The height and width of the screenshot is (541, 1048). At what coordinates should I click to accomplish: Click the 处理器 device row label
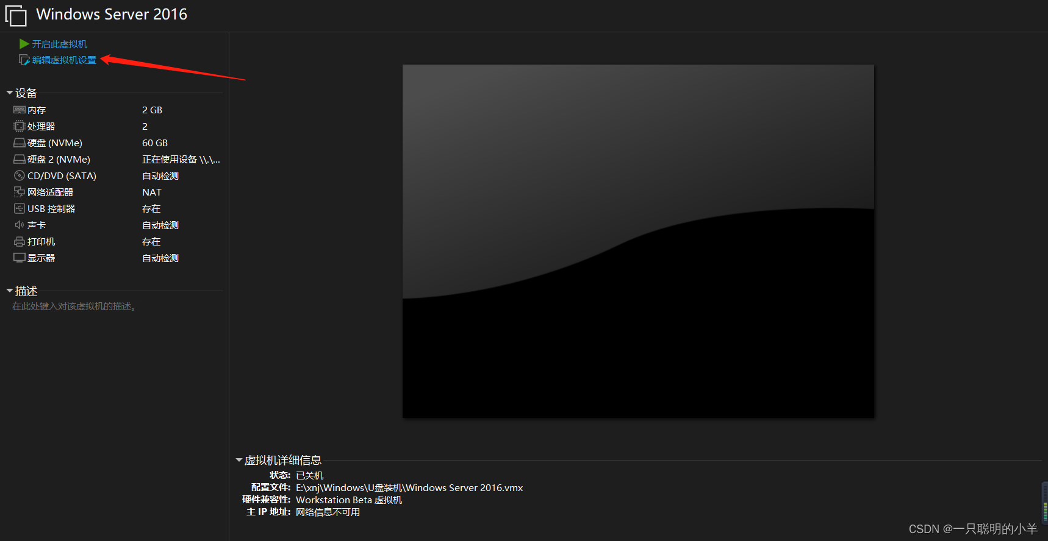41,126
